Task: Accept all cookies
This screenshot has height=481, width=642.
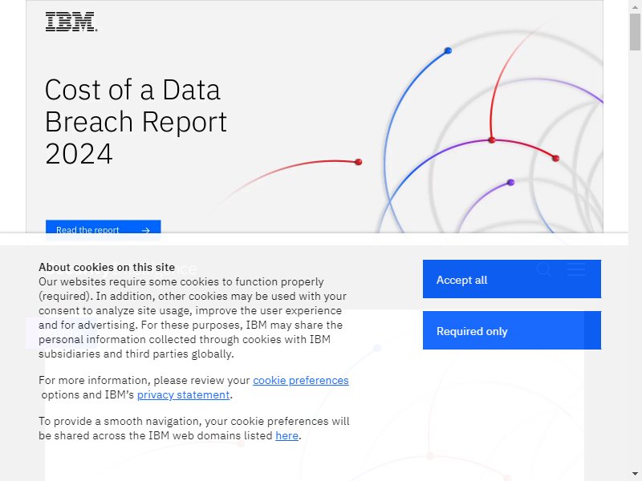Action: [x=512, y=279]
